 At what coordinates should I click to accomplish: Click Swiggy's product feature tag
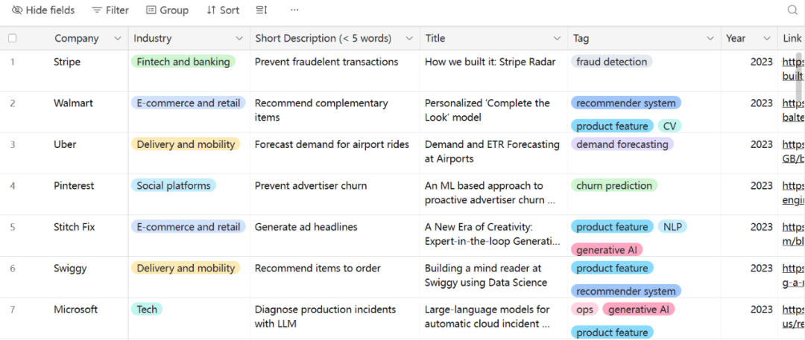click(x=613, y=268)
